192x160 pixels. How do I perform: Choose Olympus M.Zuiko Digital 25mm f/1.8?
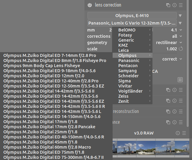pos(56,132)
